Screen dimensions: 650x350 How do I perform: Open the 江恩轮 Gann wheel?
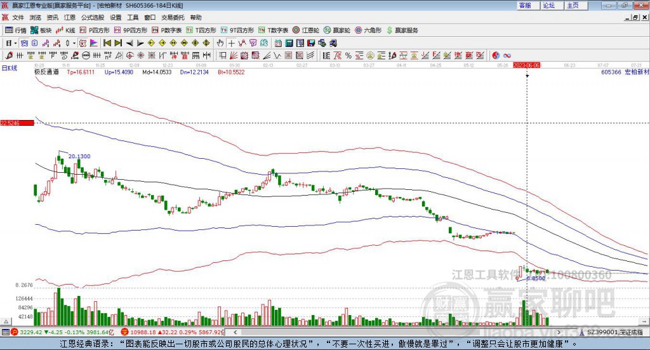pos(306,30)
